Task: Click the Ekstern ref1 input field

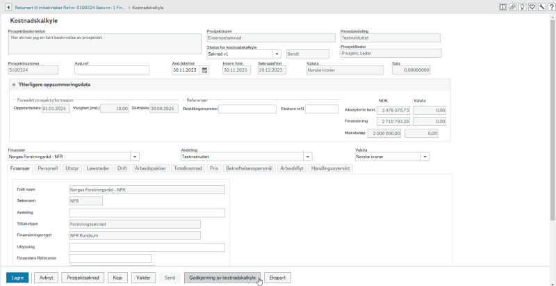Action: tap(322, 109)
